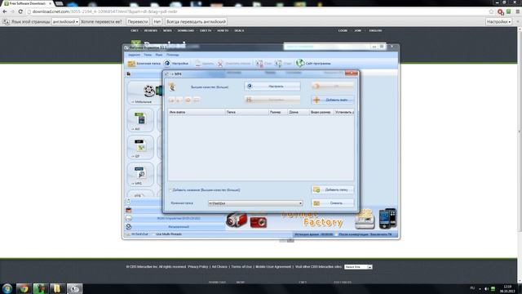Open the translate bar 'Настройки' dropdown
This screenshot has height=294, width=522.
point(498,22)
